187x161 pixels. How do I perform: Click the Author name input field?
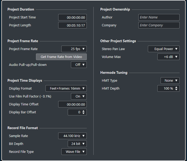[159, 17]
